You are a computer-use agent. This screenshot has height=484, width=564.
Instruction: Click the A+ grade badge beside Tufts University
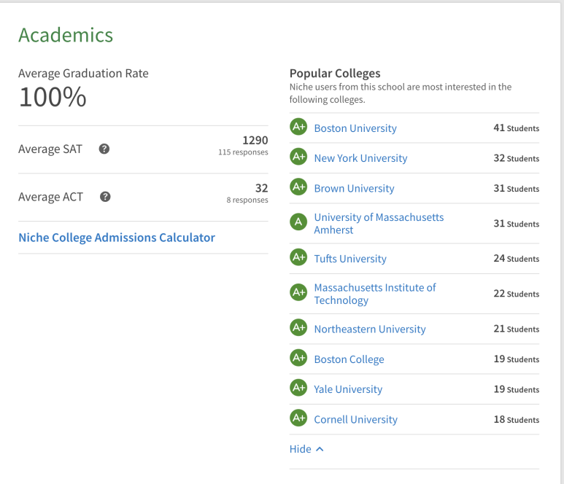tap(298, 257)
